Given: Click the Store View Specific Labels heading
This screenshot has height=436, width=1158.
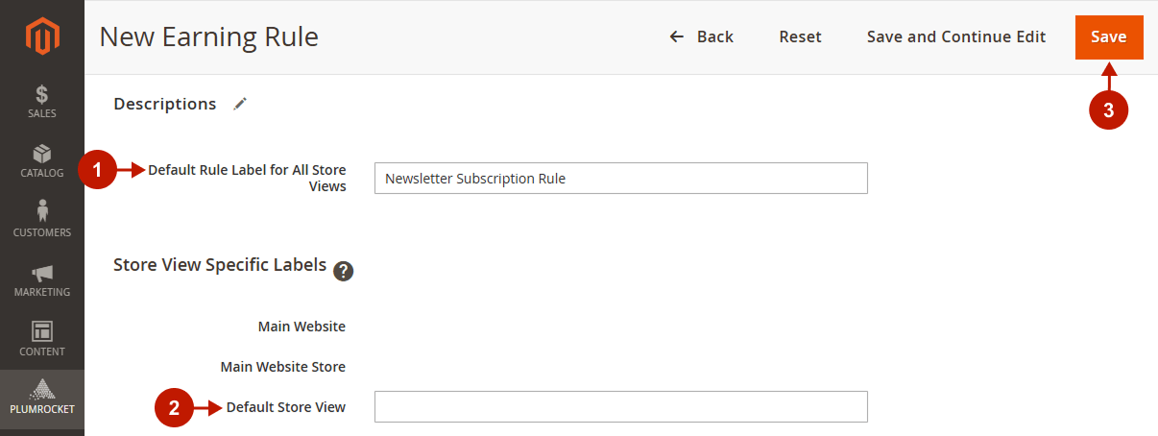Looking at the screenshot, I should coord(220,265).
